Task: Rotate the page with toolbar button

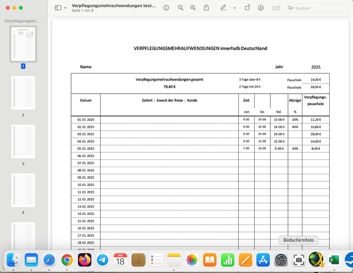Action: click(247, 8)
